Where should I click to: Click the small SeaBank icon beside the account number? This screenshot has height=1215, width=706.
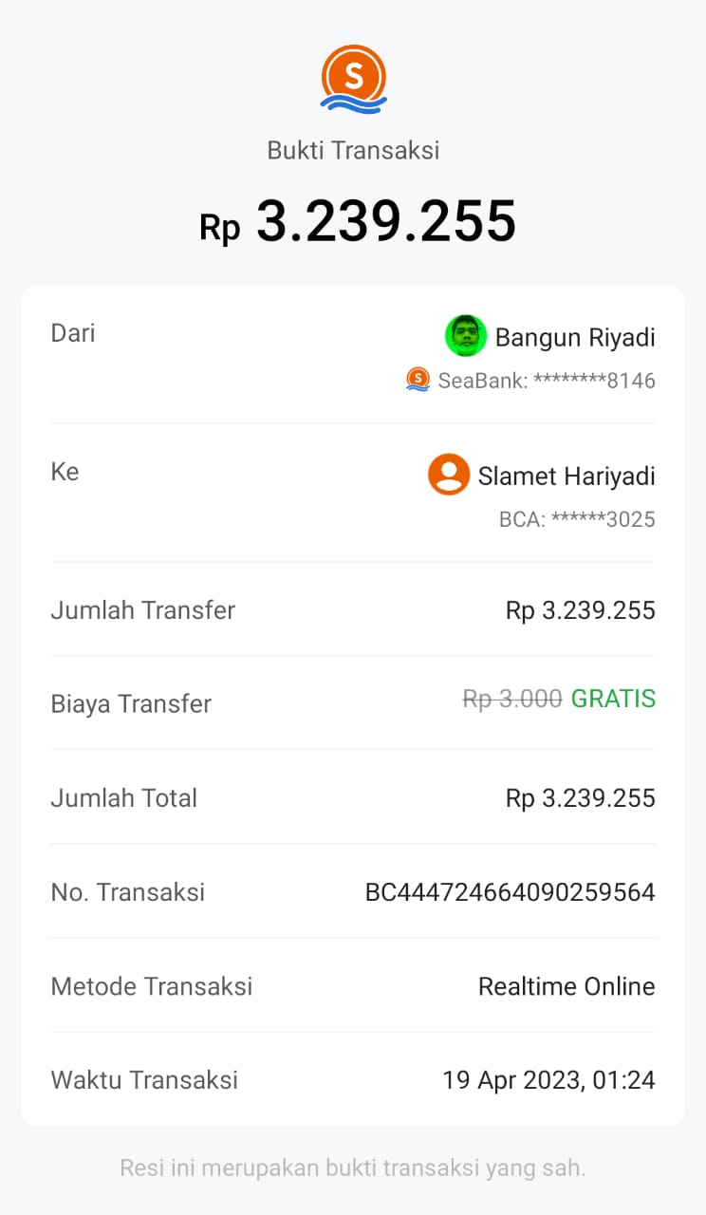click(418, 380)
